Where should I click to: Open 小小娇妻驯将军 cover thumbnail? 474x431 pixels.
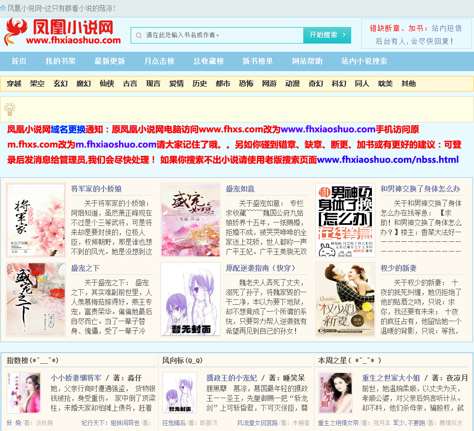click(24, 393)
